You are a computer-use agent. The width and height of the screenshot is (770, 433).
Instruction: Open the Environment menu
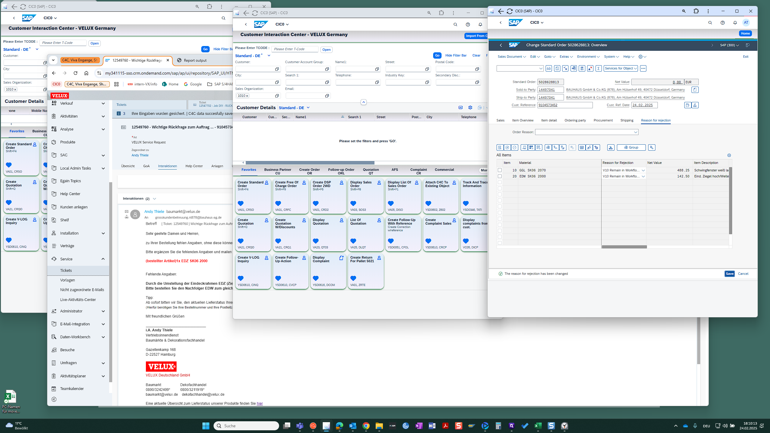[x=588, y=57]
